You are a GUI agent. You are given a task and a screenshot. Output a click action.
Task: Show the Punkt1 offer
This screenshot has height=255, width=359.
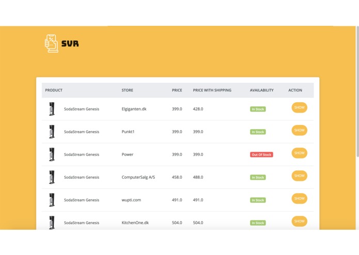tap(299, 130)
